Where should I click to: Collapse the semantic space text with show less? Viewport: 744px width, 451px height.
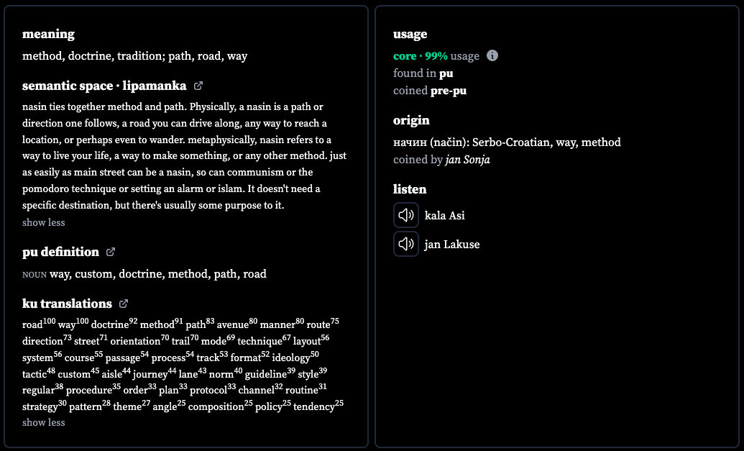(x=44, y=222)
